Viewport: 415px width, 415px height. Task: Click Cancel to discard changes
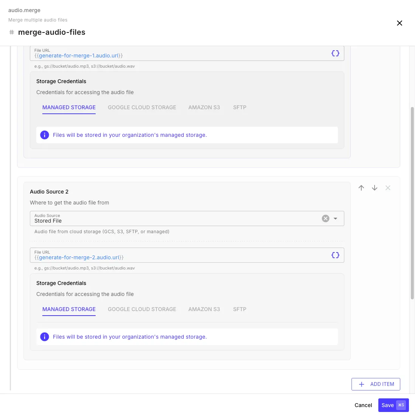363,405
